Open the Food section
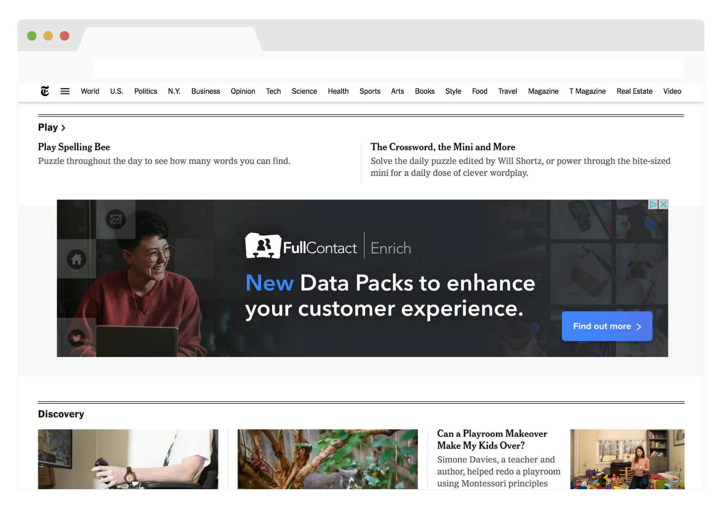The image size is (722, 509). 480,91
